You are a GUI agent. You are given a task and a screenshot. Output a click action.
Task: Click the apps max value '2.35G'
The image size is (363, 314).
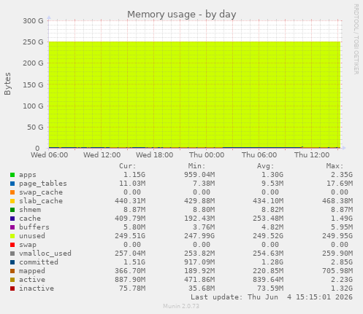342,175
